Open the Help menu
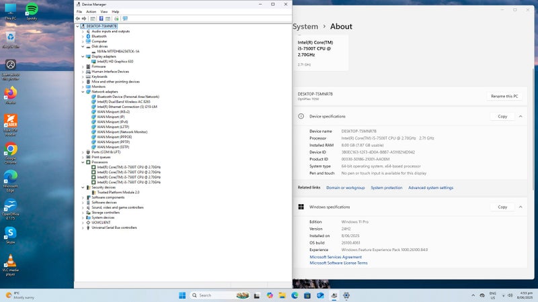The width and height of the screenshot is (538, 302). pyautogui.click(x=115, y=11)
